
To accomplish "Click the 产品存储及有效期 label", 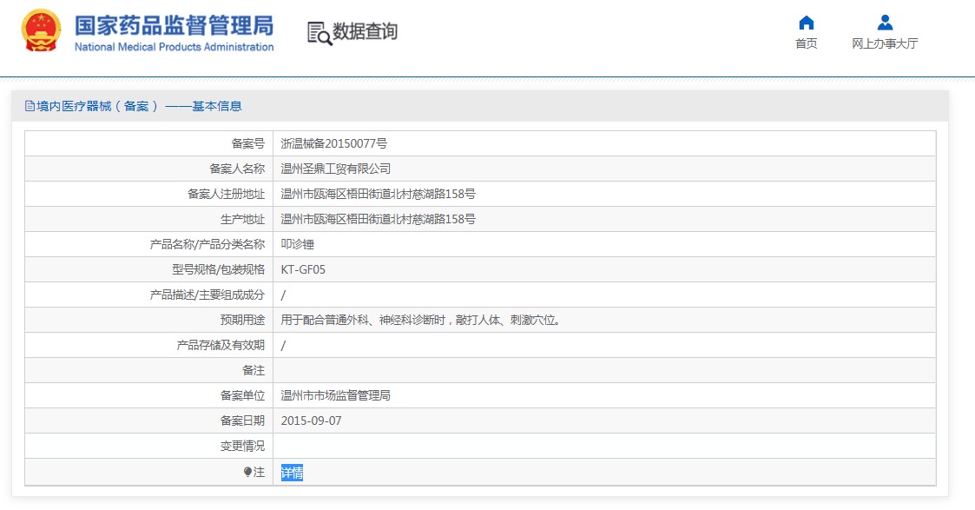I will (221, 345).
